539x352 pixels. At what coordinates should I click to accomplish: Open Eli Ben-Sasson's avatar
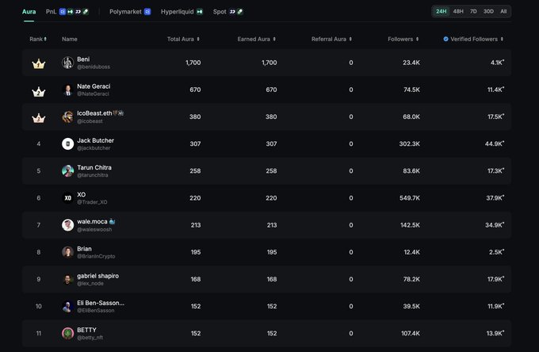coord(67,306)
